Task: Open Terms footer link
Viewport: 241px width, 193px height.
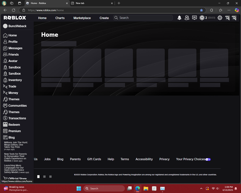Action: coord(125,159)
